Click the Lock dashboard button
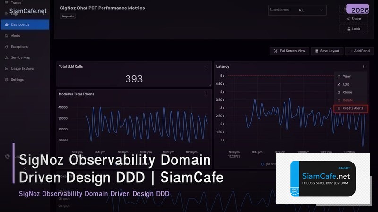378x212 pixels. (353, 29)
